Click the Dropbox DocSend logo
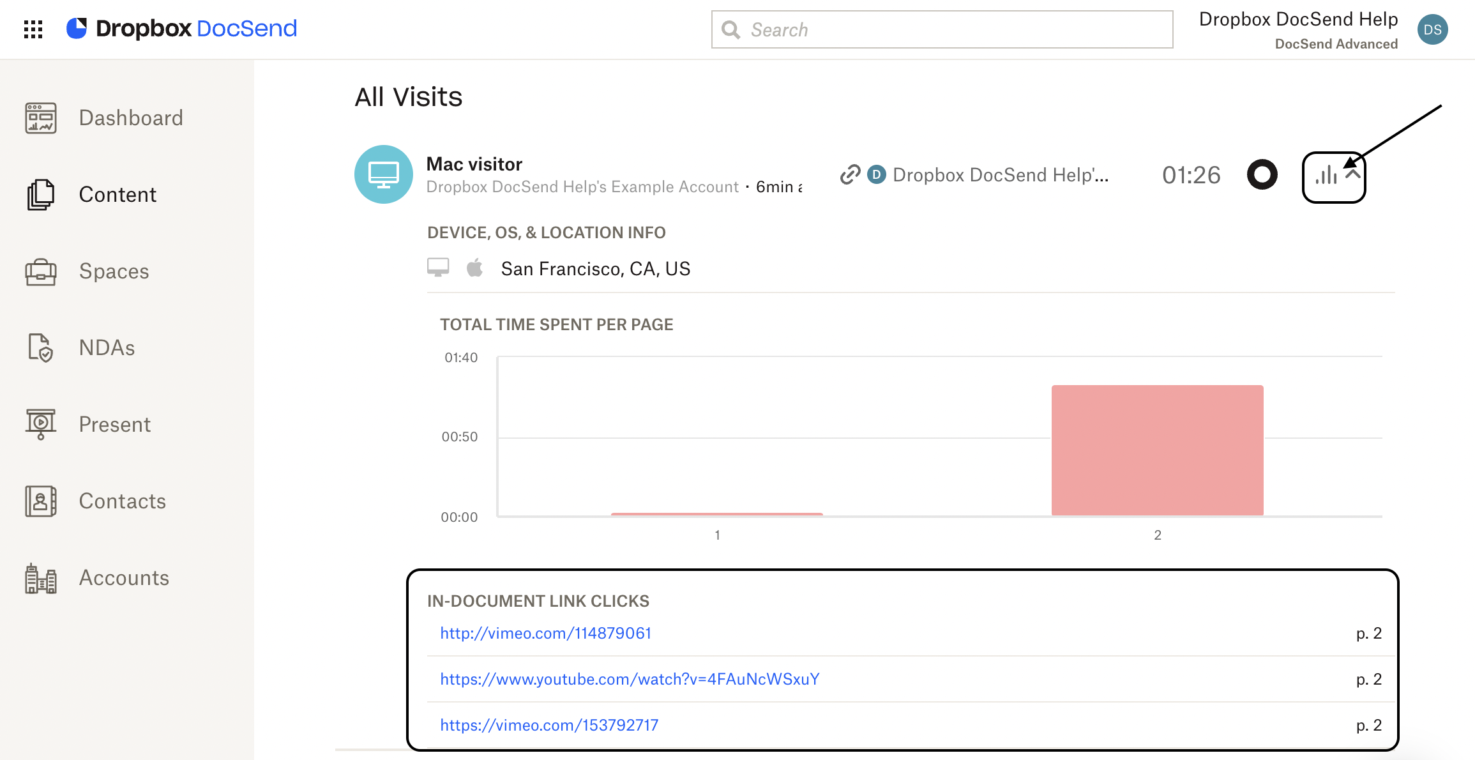 [x=182, y=29]
